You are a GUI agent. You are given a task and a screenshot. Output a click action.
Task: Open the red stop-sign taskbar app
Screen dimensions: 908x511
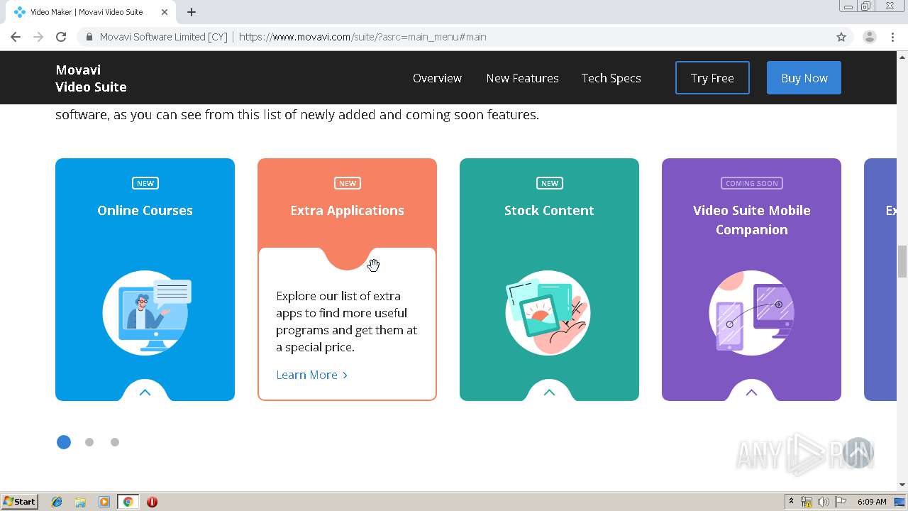click(x=152, y=502)
